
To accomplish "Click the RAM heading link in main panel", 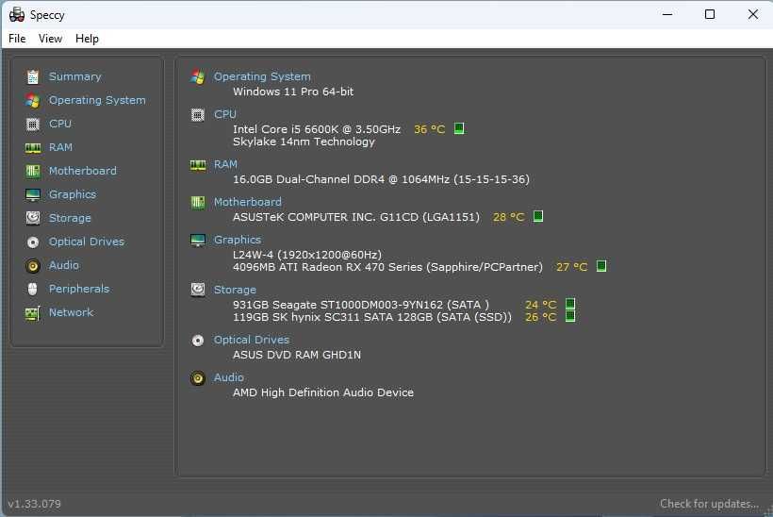I will point(226,164).
